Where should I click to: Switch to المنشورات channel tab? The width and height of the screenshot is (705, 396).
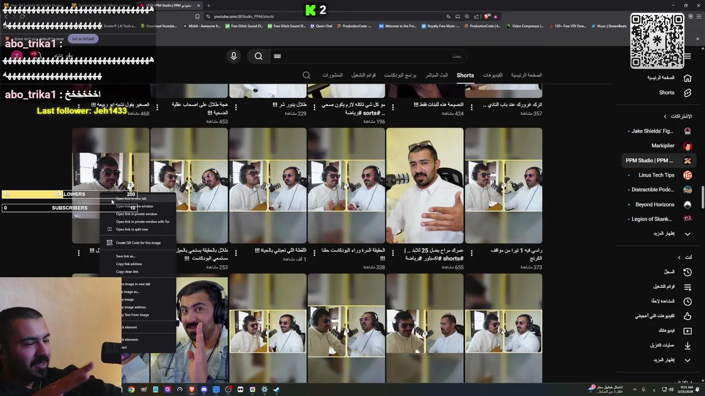pos(333,75)
